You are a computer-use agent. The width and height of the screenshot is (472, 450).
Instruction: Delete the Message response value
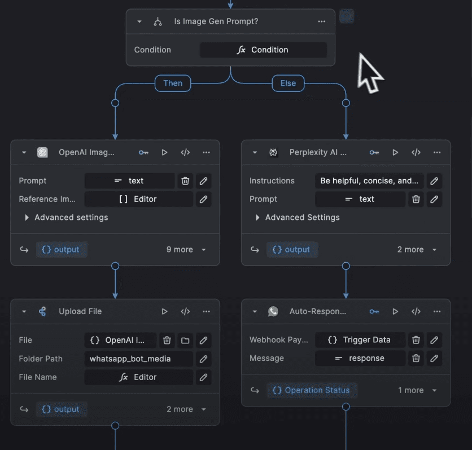416,358
